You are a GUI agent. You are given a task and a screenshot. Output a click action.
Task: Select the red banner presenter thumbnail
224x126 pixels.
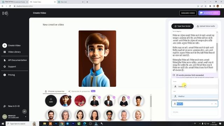point(80,101)
